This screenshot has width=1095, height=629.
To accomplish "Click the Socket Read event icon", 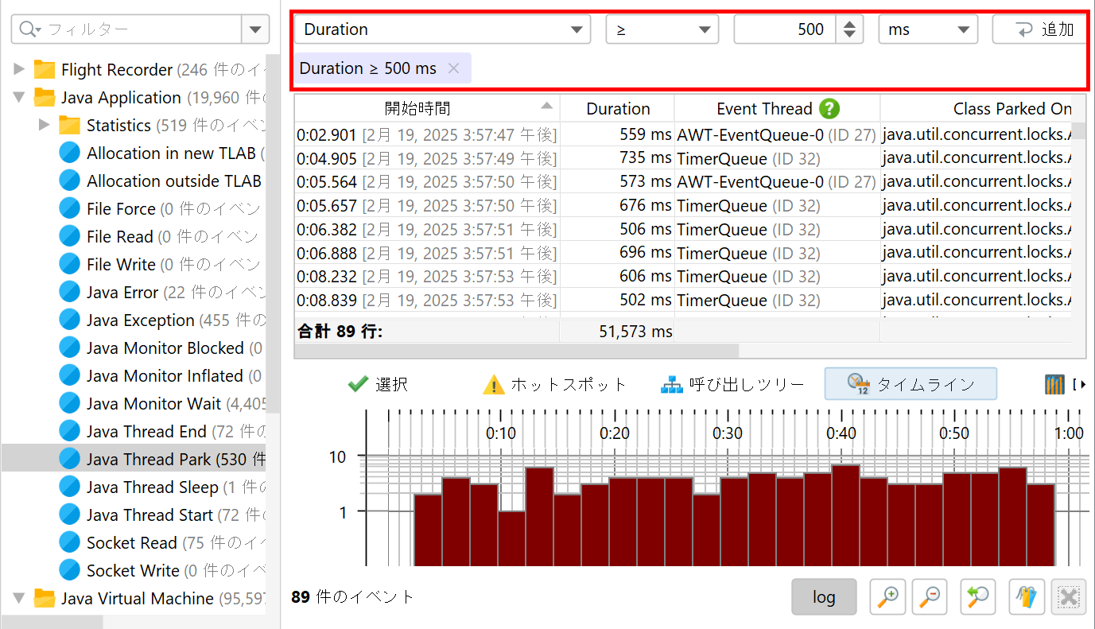I will 70,543.
